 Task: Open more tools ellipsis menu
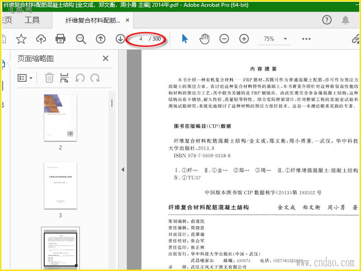coord(306,39)
